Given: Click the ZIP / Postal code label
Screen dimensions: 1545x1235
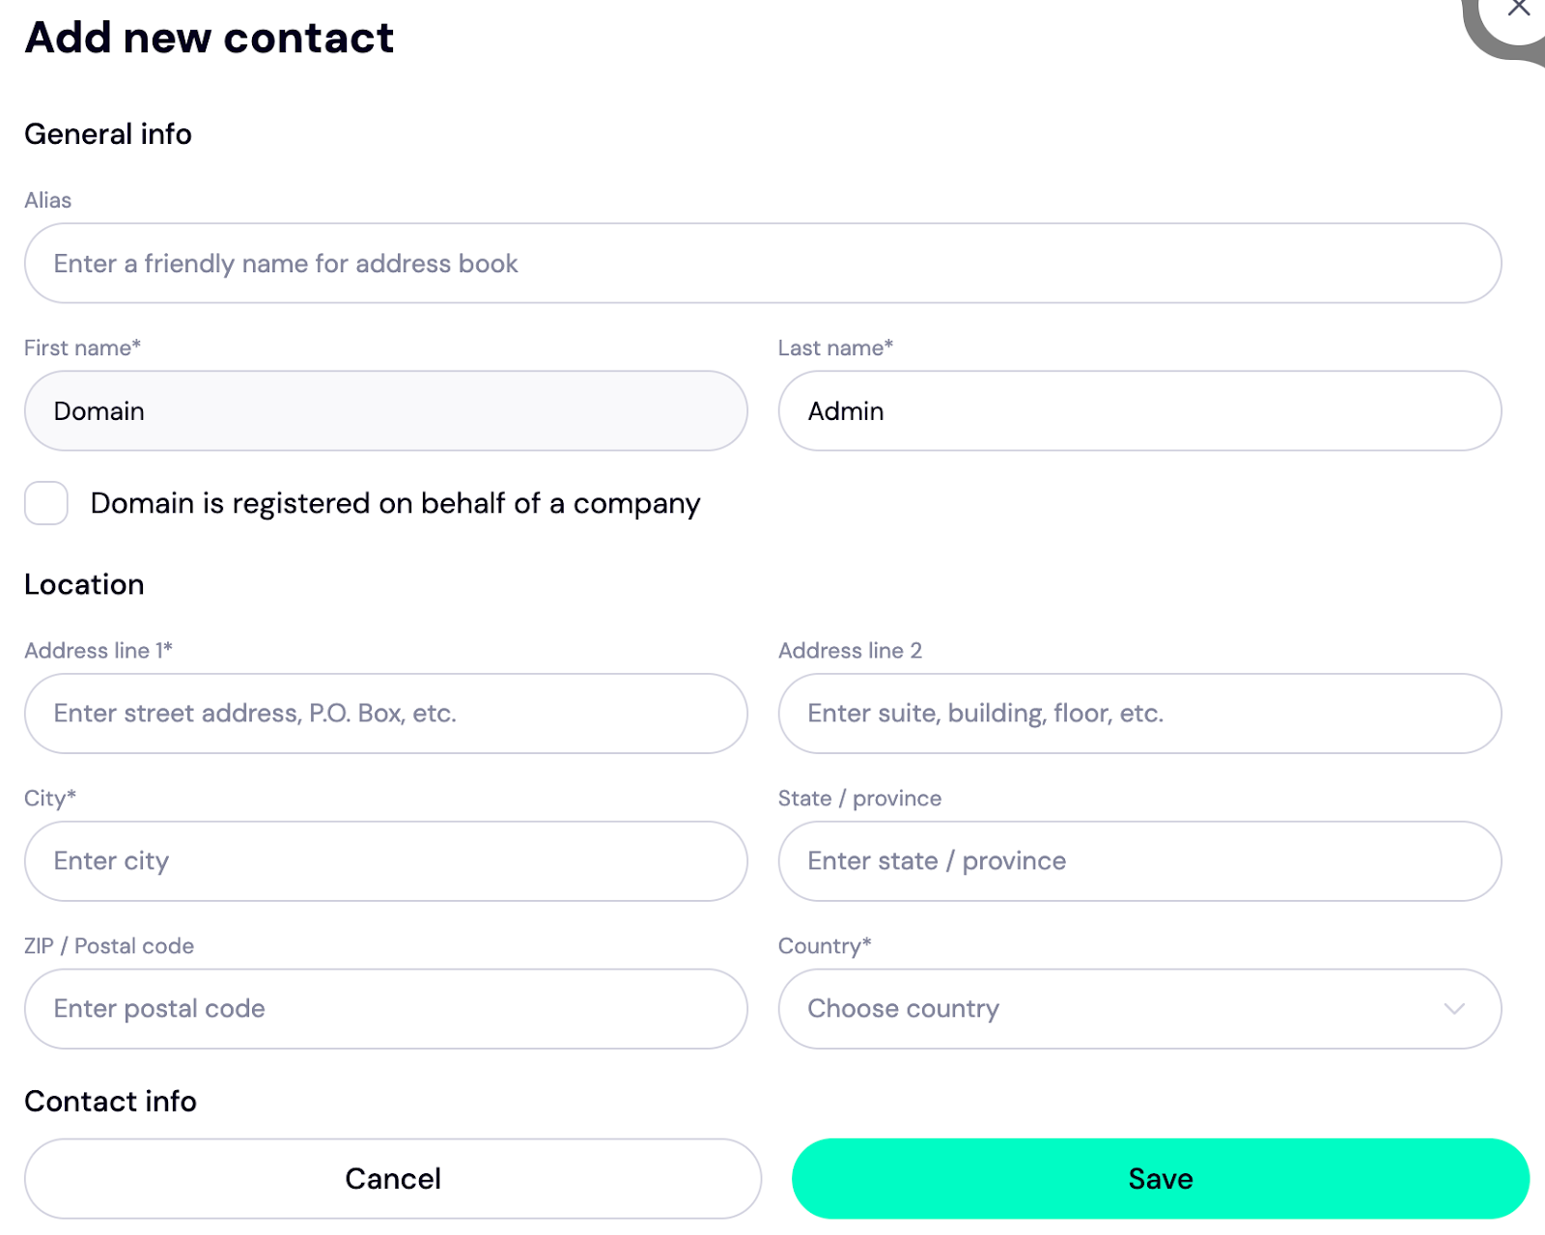Looking at the screenshot, I should 109,946.
